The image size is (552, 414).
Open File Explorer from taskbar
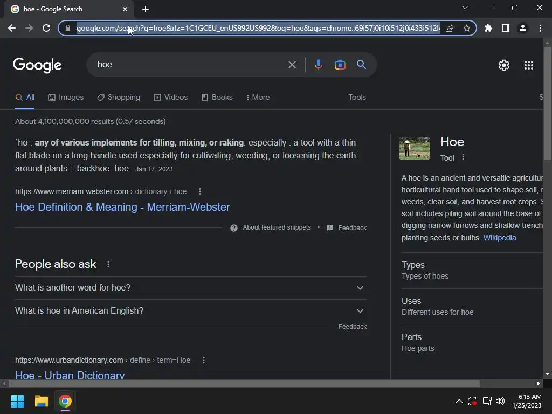[x=41, y=401]
